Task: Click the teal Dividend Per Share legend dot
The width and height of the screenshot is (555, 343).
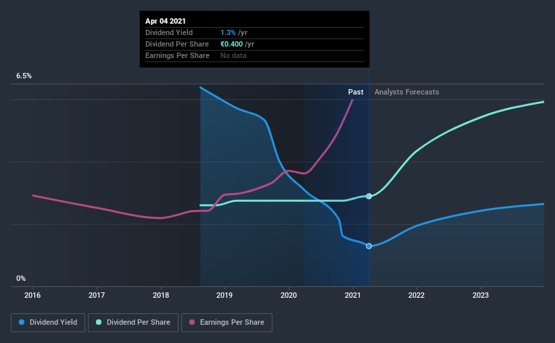Action: [99, 322]
